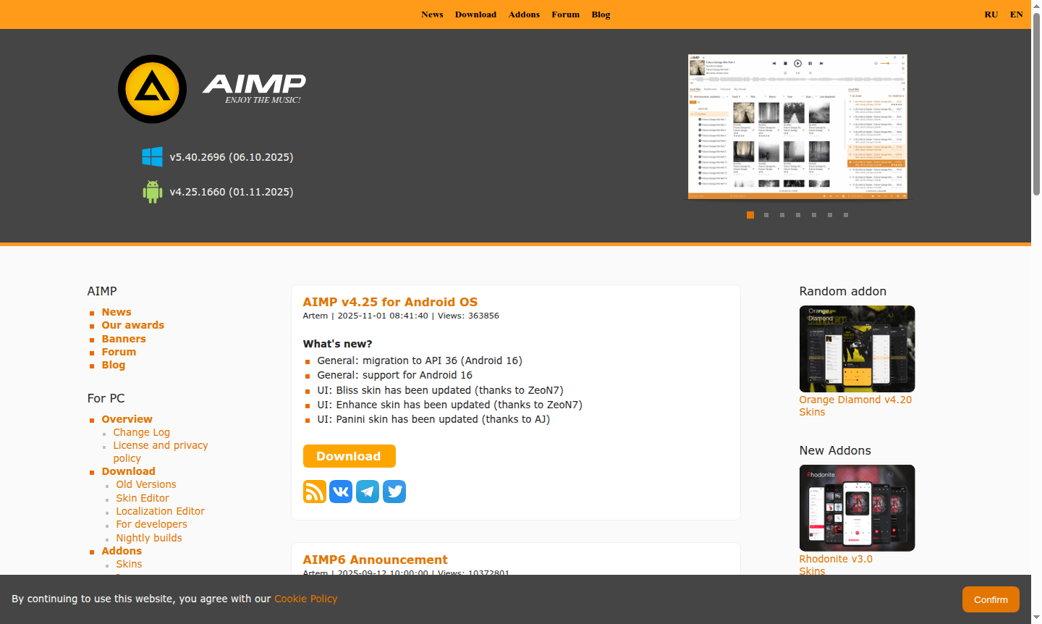This screenshot has height=624, width=1042.
Task: Open the Telegram channel icon
Action: pos(368,492)
